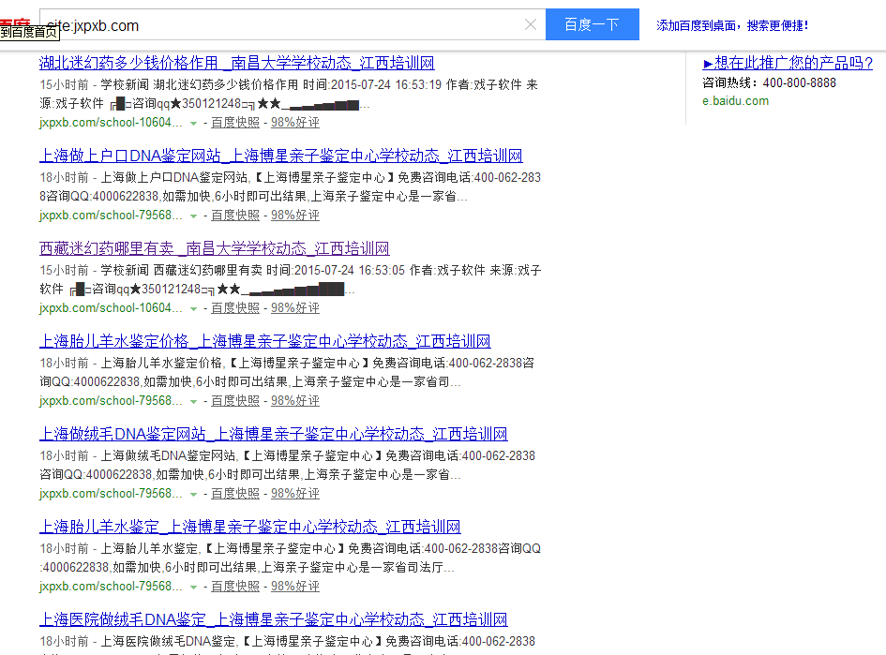Viewport: 886px width, 655px height.
Task: Open the dropdown next to the 绒毛DNA鉴定 result URL
Action: point(194,493)
